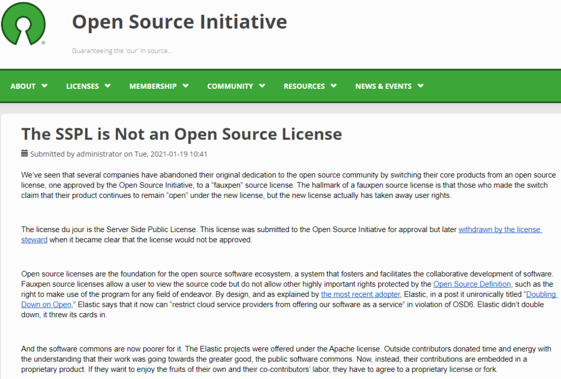Screen dimensions: 561x379
Task: Click the calendar icon beside the submission date
Action: (24, 154)
